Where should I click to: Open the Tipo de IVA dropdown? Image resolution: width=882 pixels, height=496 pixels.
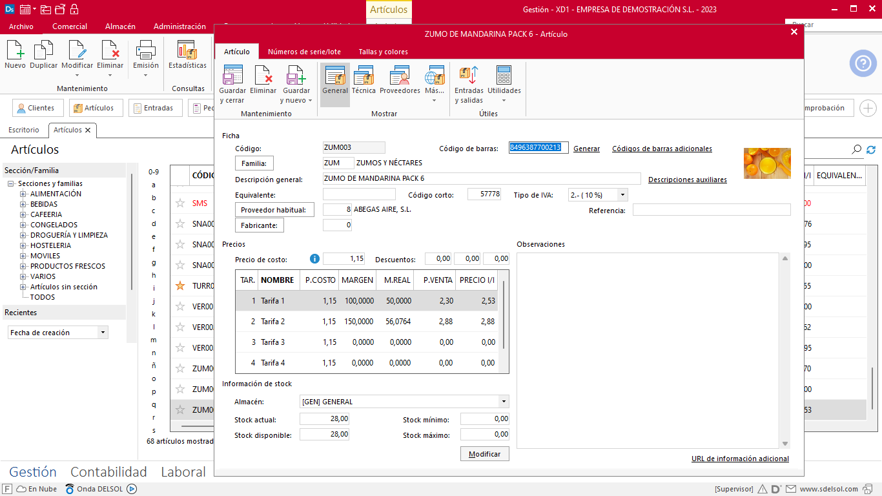point(622,194)
